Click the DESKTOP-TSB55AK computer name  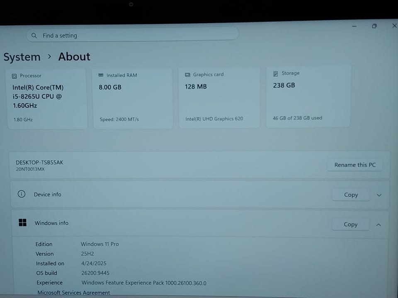pyautogui.click(x=40, y=162)
